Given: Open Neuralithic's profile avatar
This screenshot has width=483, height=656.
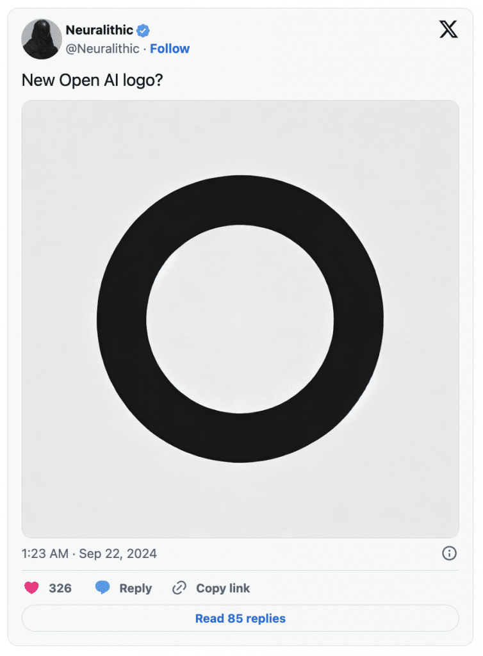Looking at the screenshot, I should click(42, 39).
